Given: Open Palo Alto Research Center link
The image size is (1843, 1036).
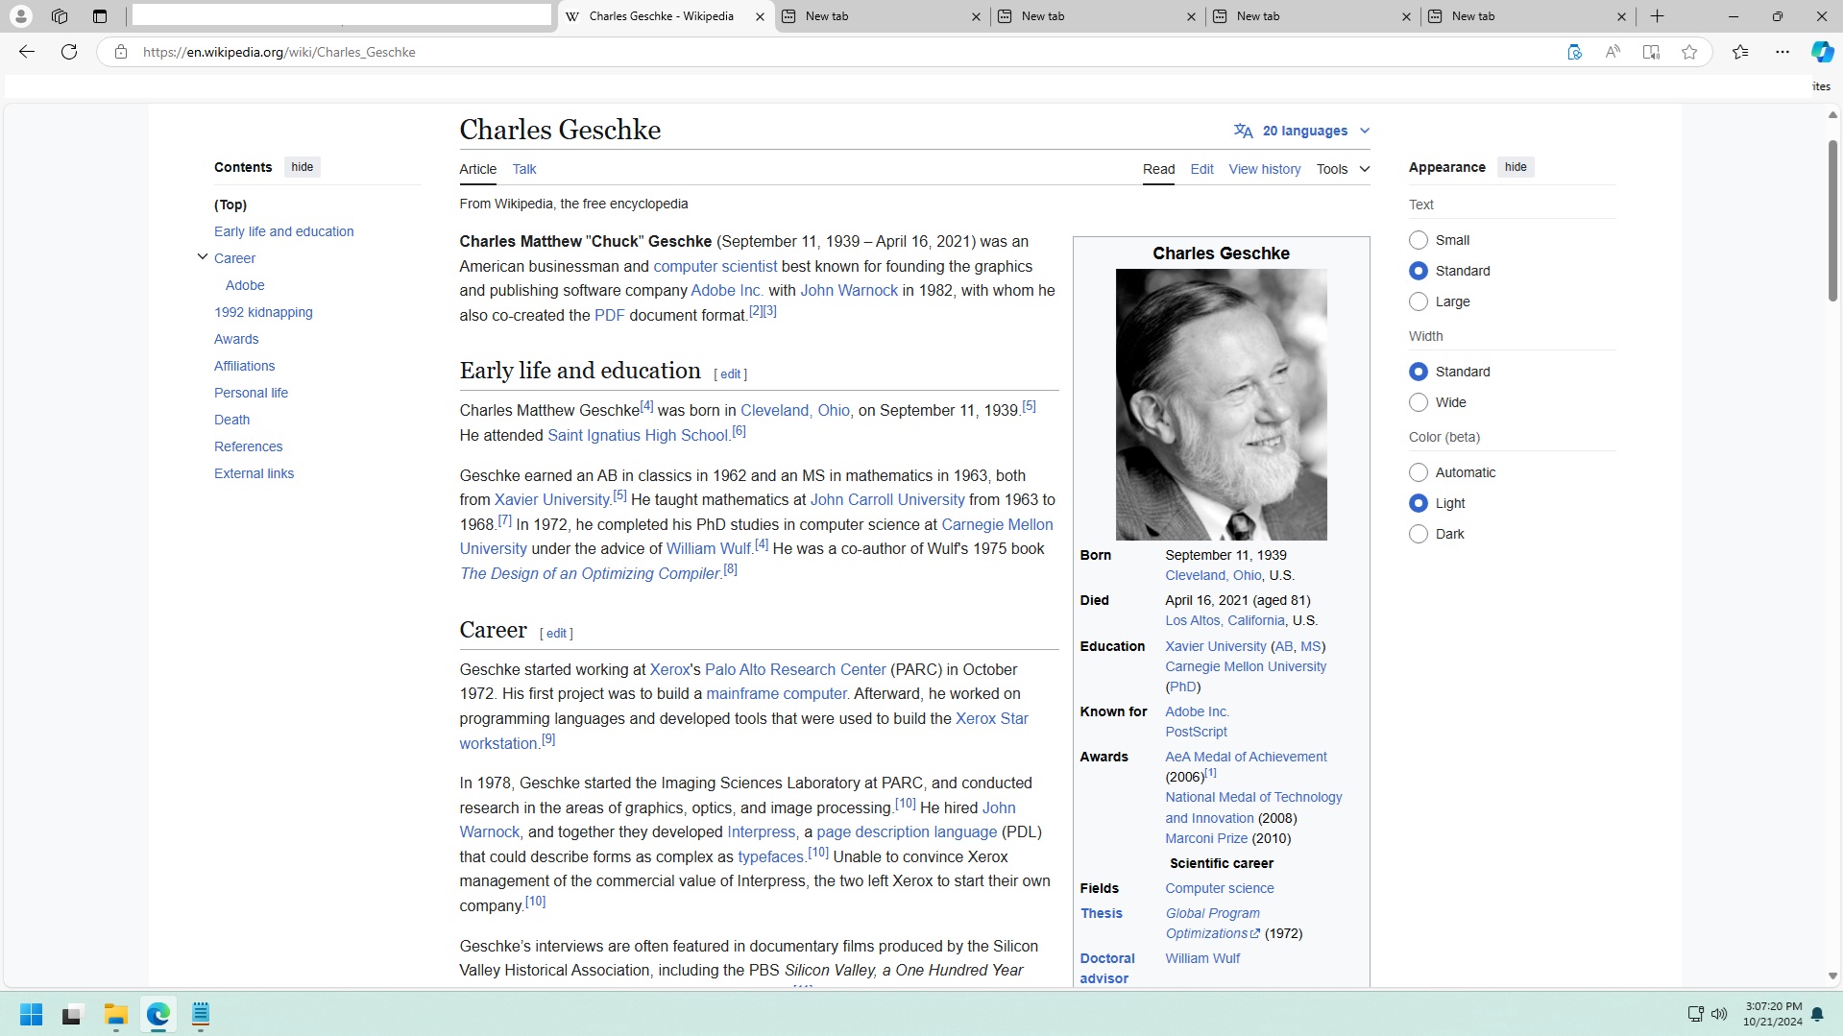Looking at the screenshot, I should pyautogui.click(x=795, y=670).
